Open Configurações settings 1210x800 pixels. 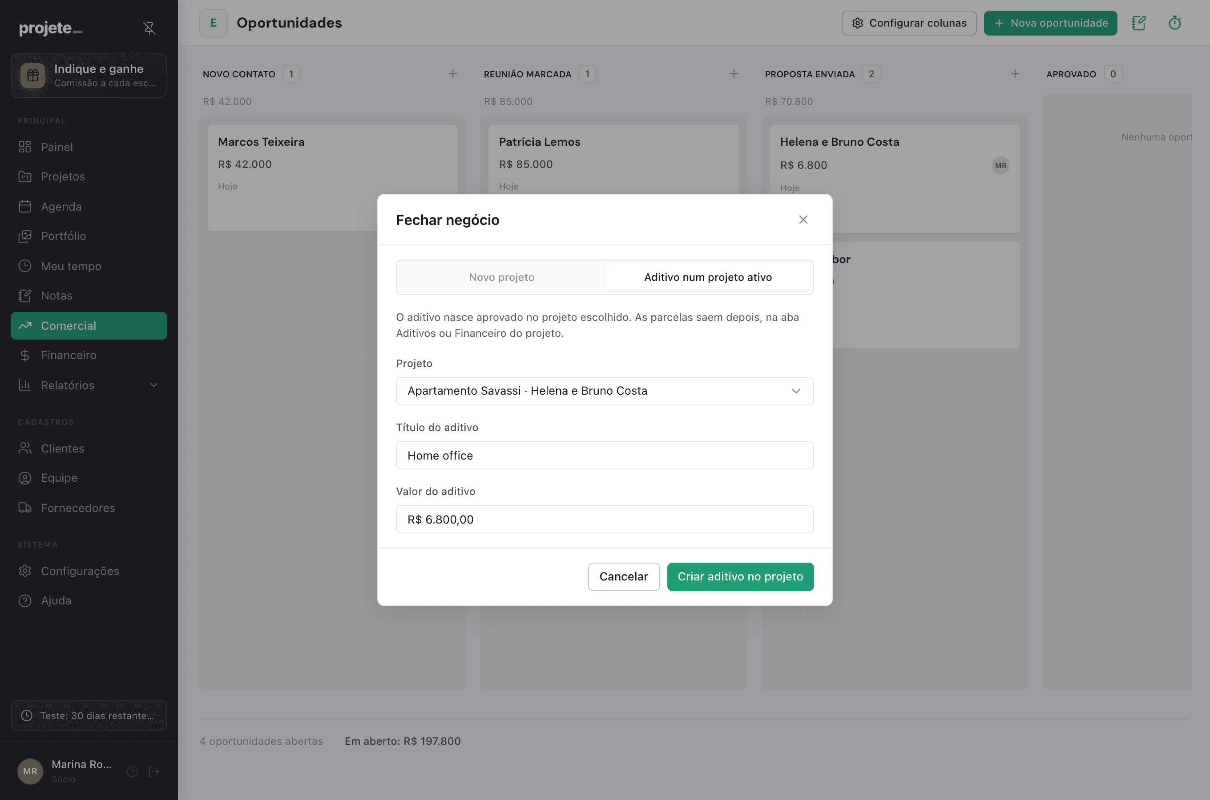[89, 571]
